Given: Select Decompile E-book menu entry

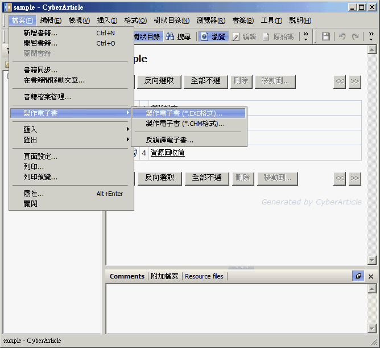Looking at the screenshot, I should pyautogui.click(x=170, y=140).
